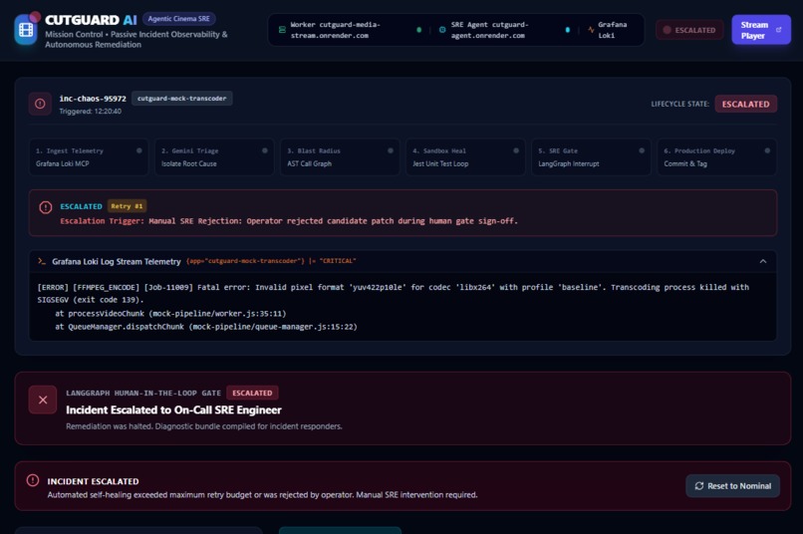Click the status dot on Sandbox Heal step

pos(516,150)
